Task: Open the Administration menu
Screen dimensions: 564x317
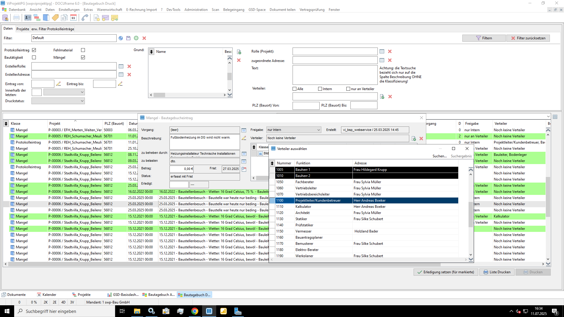Action: point(196,10)
